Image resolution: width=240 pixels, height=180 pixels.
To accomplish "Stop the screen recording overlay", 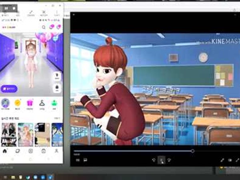I will (x=14, y=8).
